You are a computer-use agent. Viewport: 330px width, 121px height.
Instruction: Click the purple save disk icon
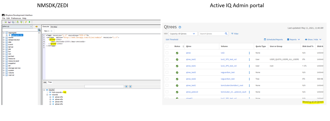pyautogui.click(x=9, y=22)
